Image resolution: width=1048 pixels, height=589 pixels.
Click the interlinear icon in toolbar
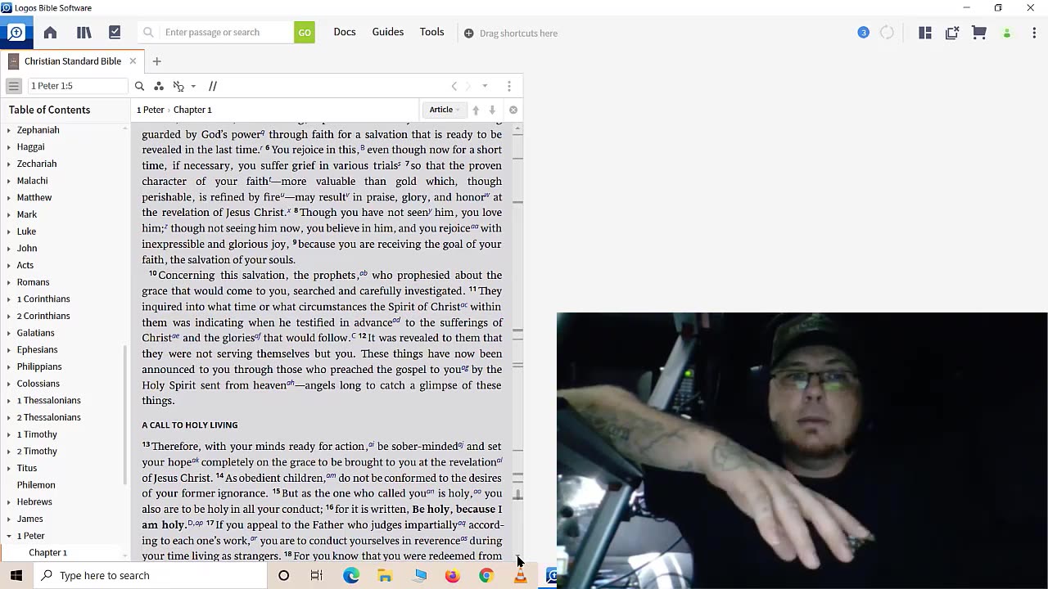click(178, 86)
